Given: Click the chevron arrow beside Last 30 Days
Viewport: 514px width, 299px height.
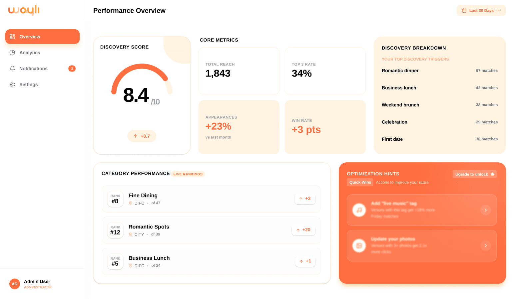Looking at the screenshot, I should [x=499, y=11].
